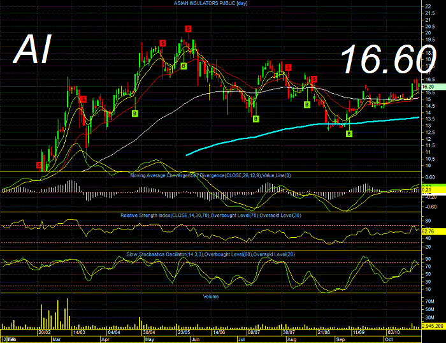Click the 13.5 price axis label
This screenshot has width=446, height=343.
click(x=430, y=119)
